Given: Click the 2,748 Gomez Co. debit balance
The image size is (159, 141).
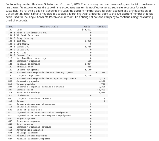Looking at the screenshot, I should pyautogui.click(x=88, y=47).
